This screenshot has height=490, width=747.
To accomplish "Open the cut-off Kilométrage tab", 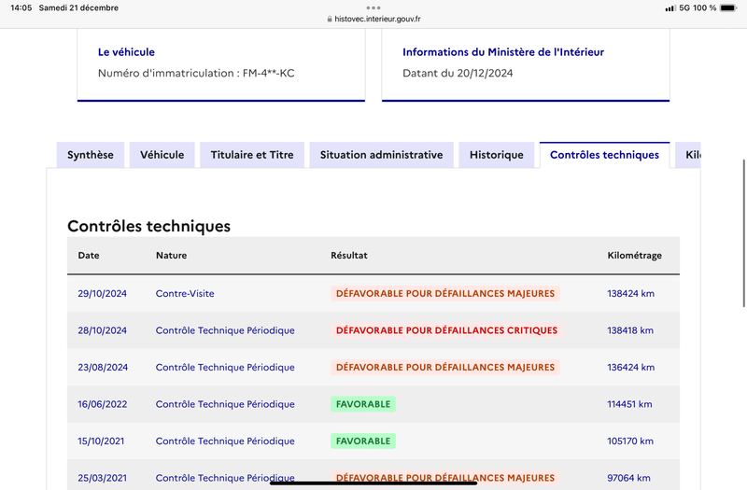I will coord(688,155).
